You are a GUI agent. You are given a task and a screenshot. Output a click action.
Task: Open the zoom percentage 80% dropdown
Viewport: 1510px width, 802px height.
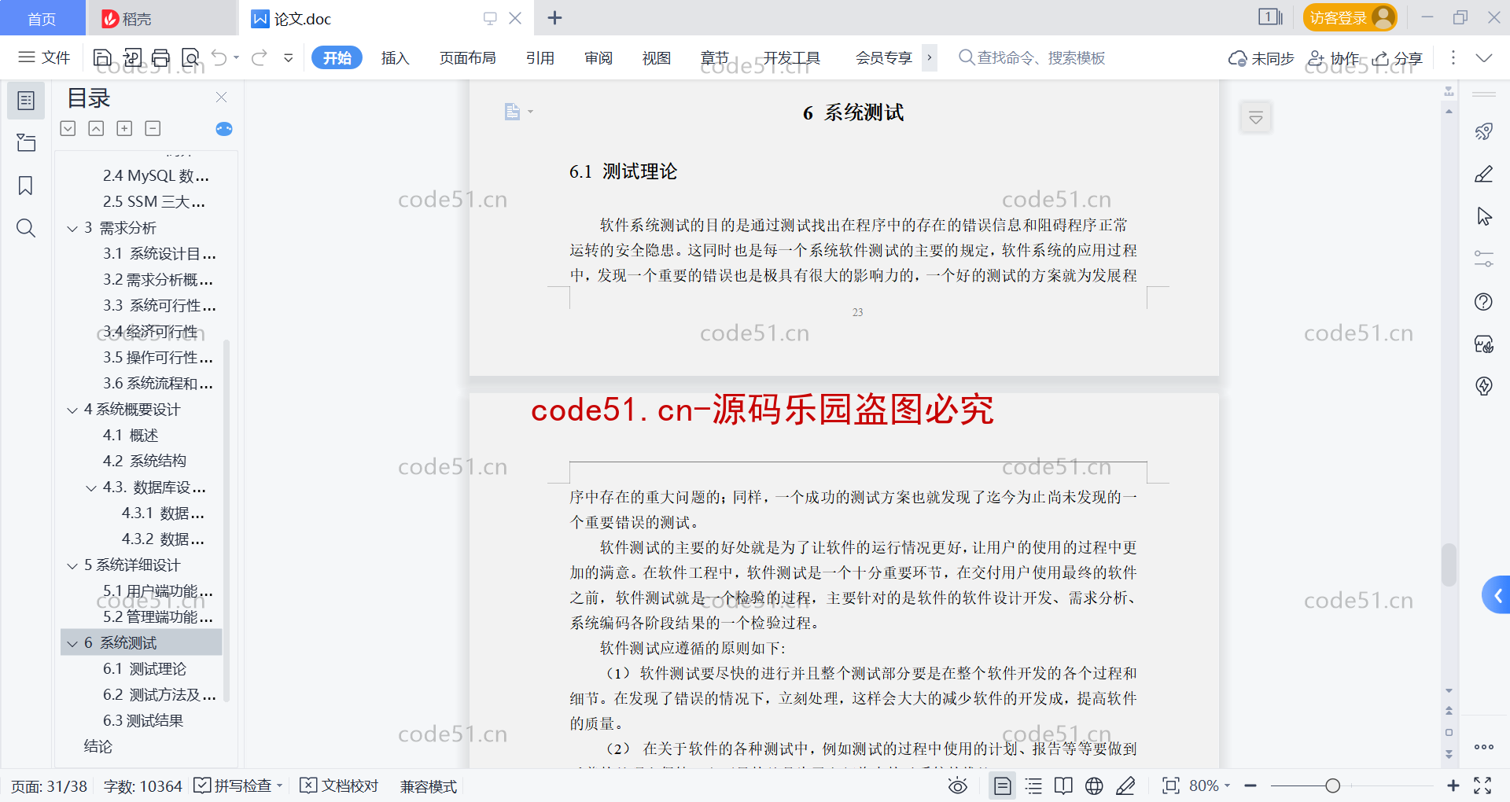point(1210,785)
